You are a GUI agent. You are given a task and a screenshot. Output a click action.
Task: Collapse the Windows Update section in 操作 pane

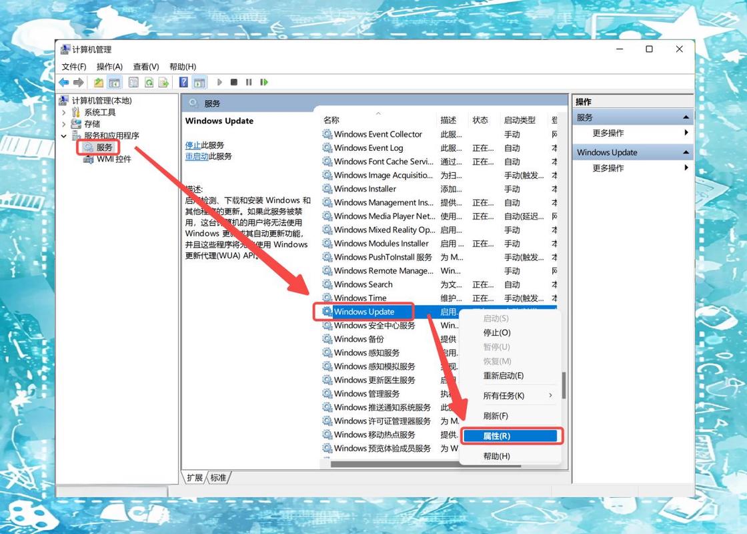point(686,152)
